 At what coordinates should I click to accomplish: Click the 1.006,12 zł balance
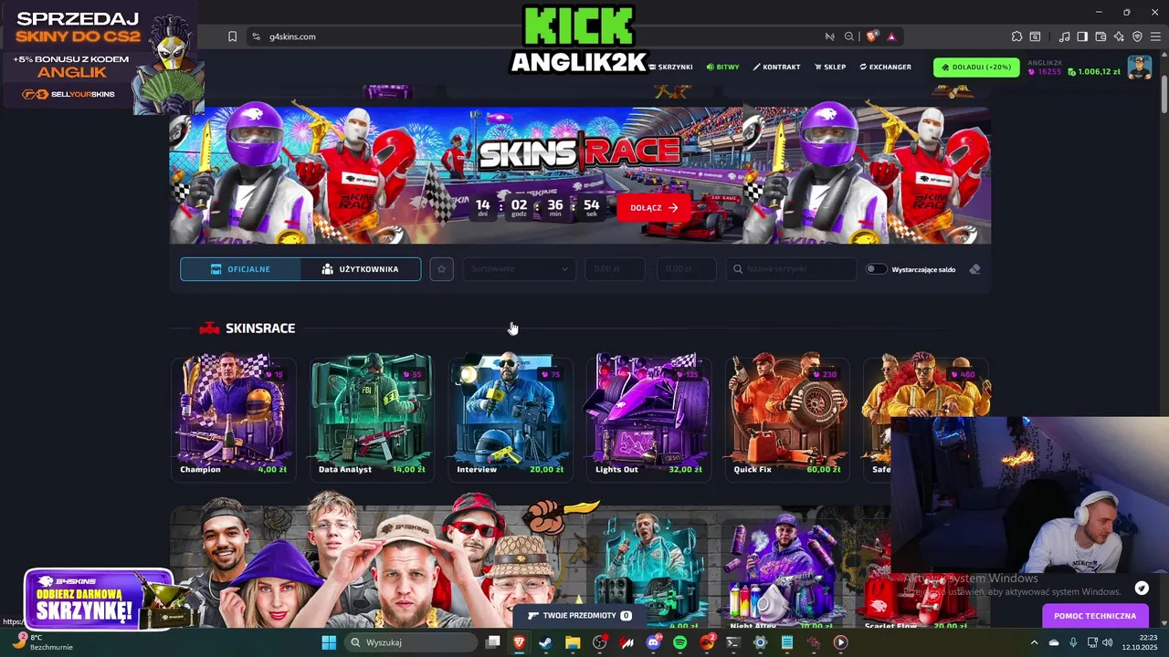click(1094, 71)
